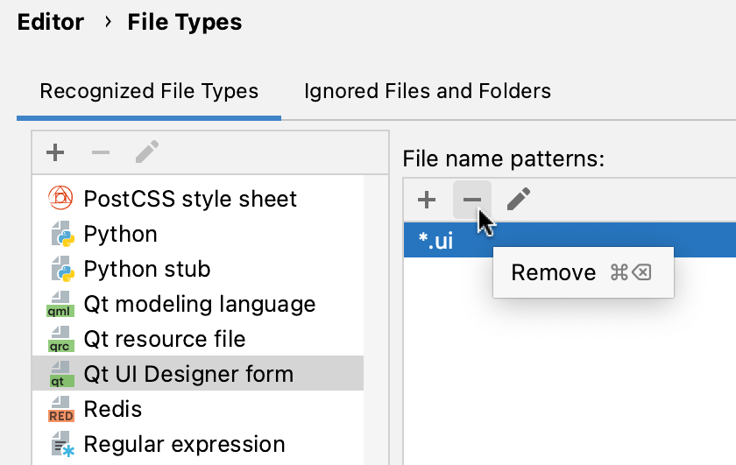Select Qt modeling language entry

pyautogui.click(x=200, y=304)
